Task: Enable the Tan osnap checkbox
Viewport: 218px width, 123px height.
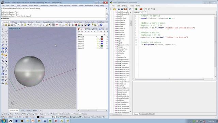Action: tap(45, 114)
